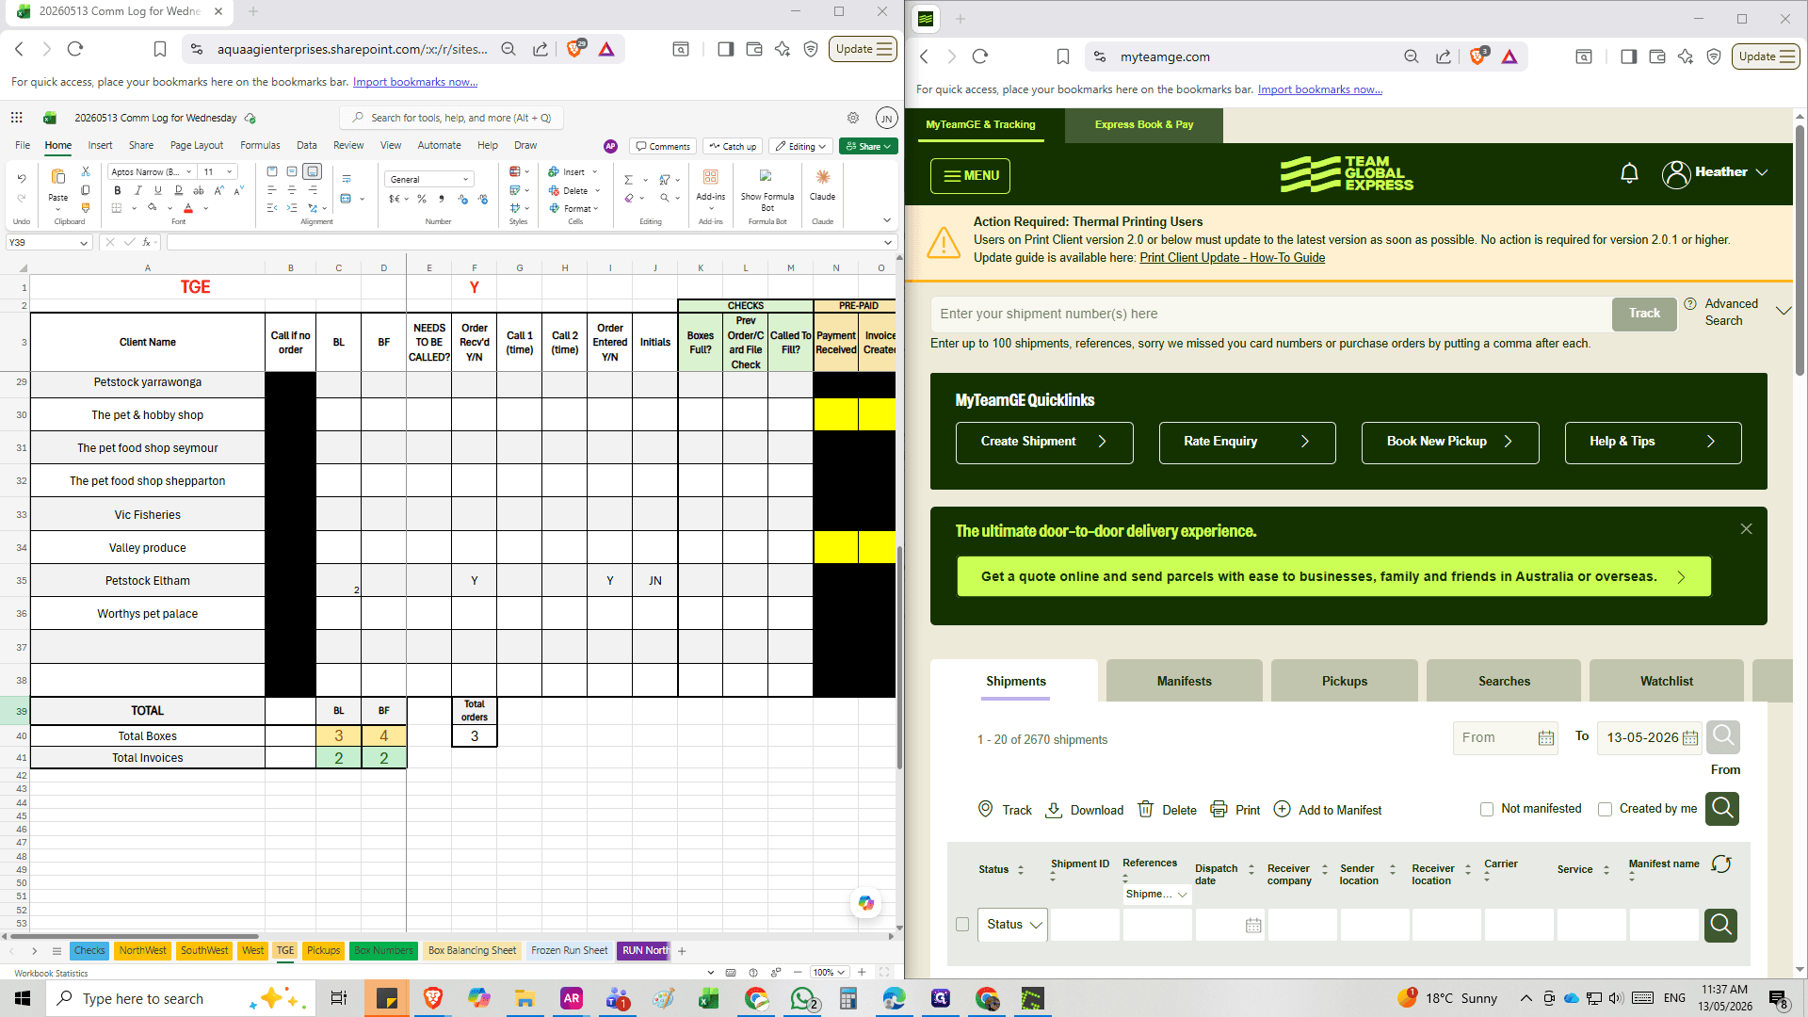
Task: Click the Delete trash icon in shipments toolbar
Action: 1146,809
